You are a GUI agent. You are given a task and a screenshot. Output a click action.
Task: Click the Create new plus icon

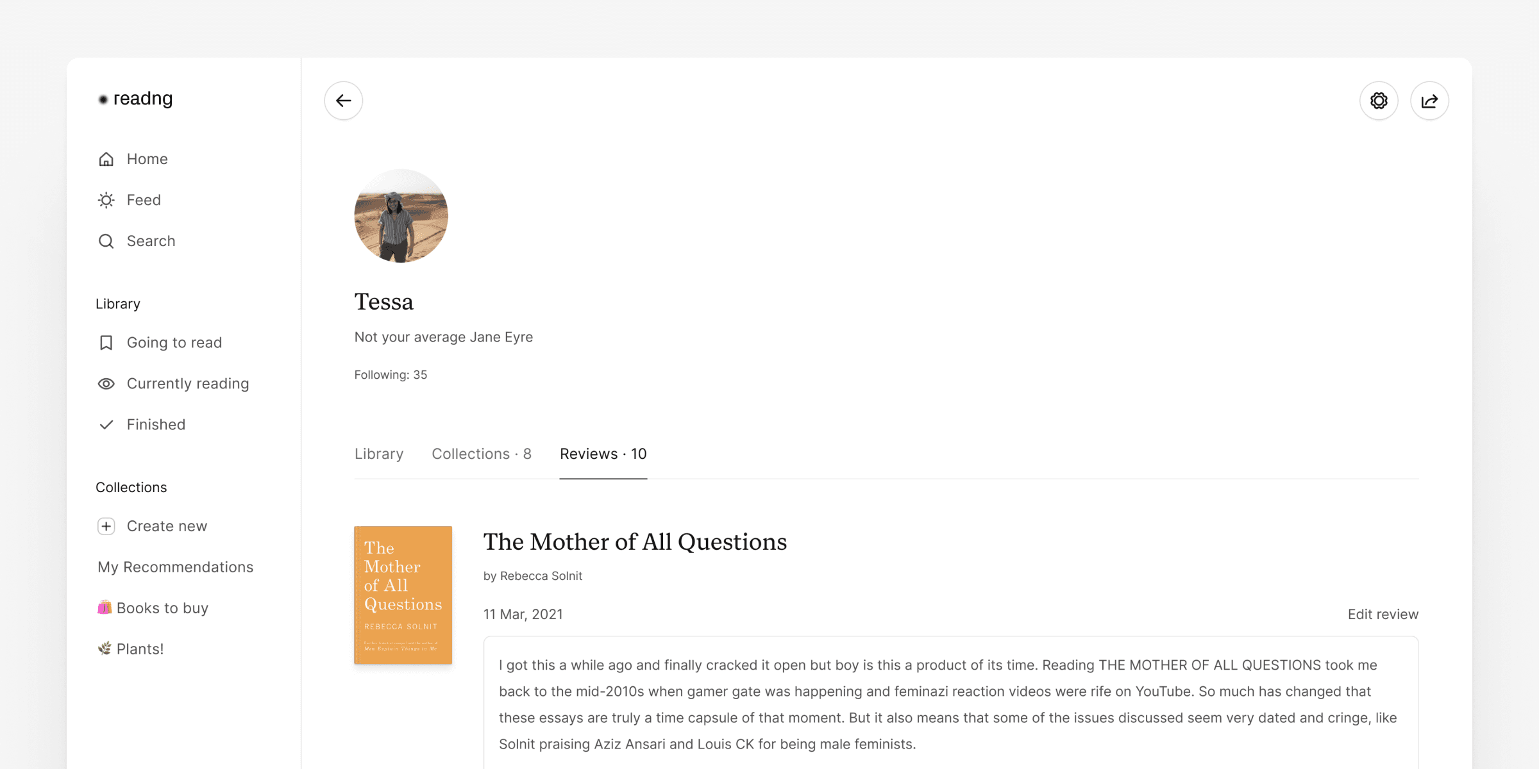106,526
